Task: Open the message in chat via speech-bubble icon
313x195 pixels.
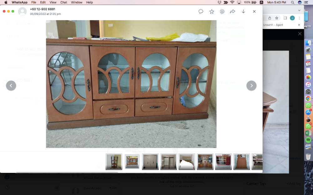Action: tap(201, 11)
